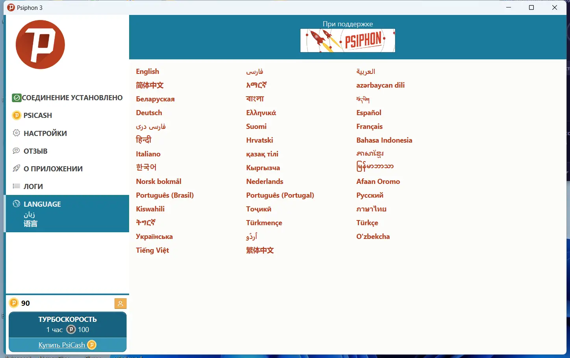The width and height of the screenshot is (570, 358).
Task: Click the rocket icon for About
Action: 17,169
